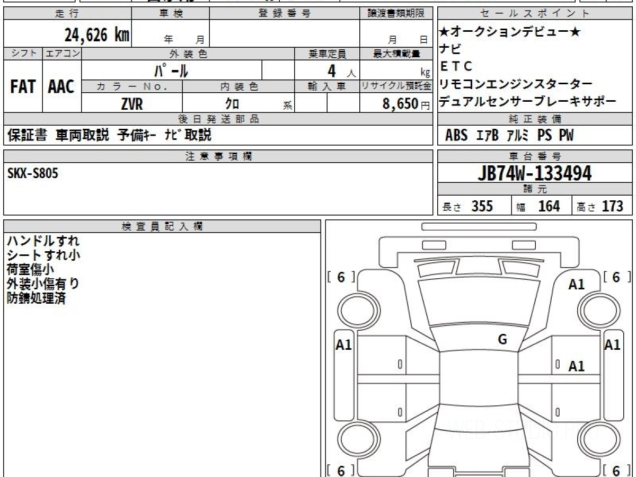The height and width of the screenshot is (477, 636).
Task: Select the 登録番号 header cell
Action: point(285,14)
